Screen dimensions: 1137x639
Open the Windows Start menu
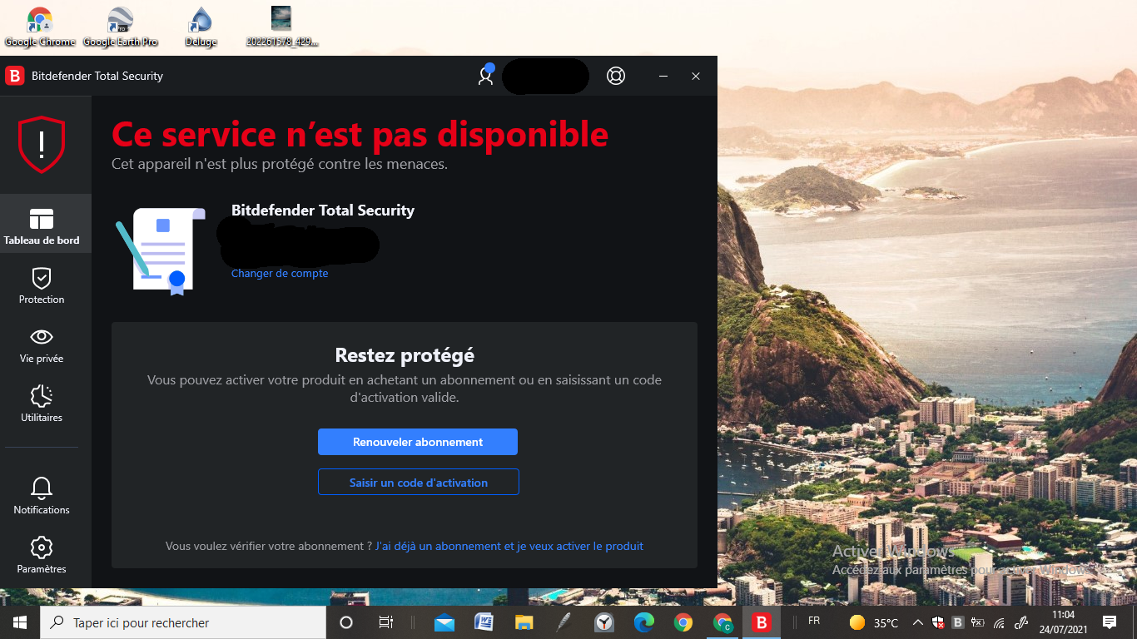(20, 622)
